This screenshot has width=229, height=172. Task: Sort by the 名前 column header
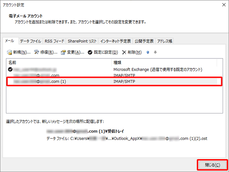coord(59,62)
